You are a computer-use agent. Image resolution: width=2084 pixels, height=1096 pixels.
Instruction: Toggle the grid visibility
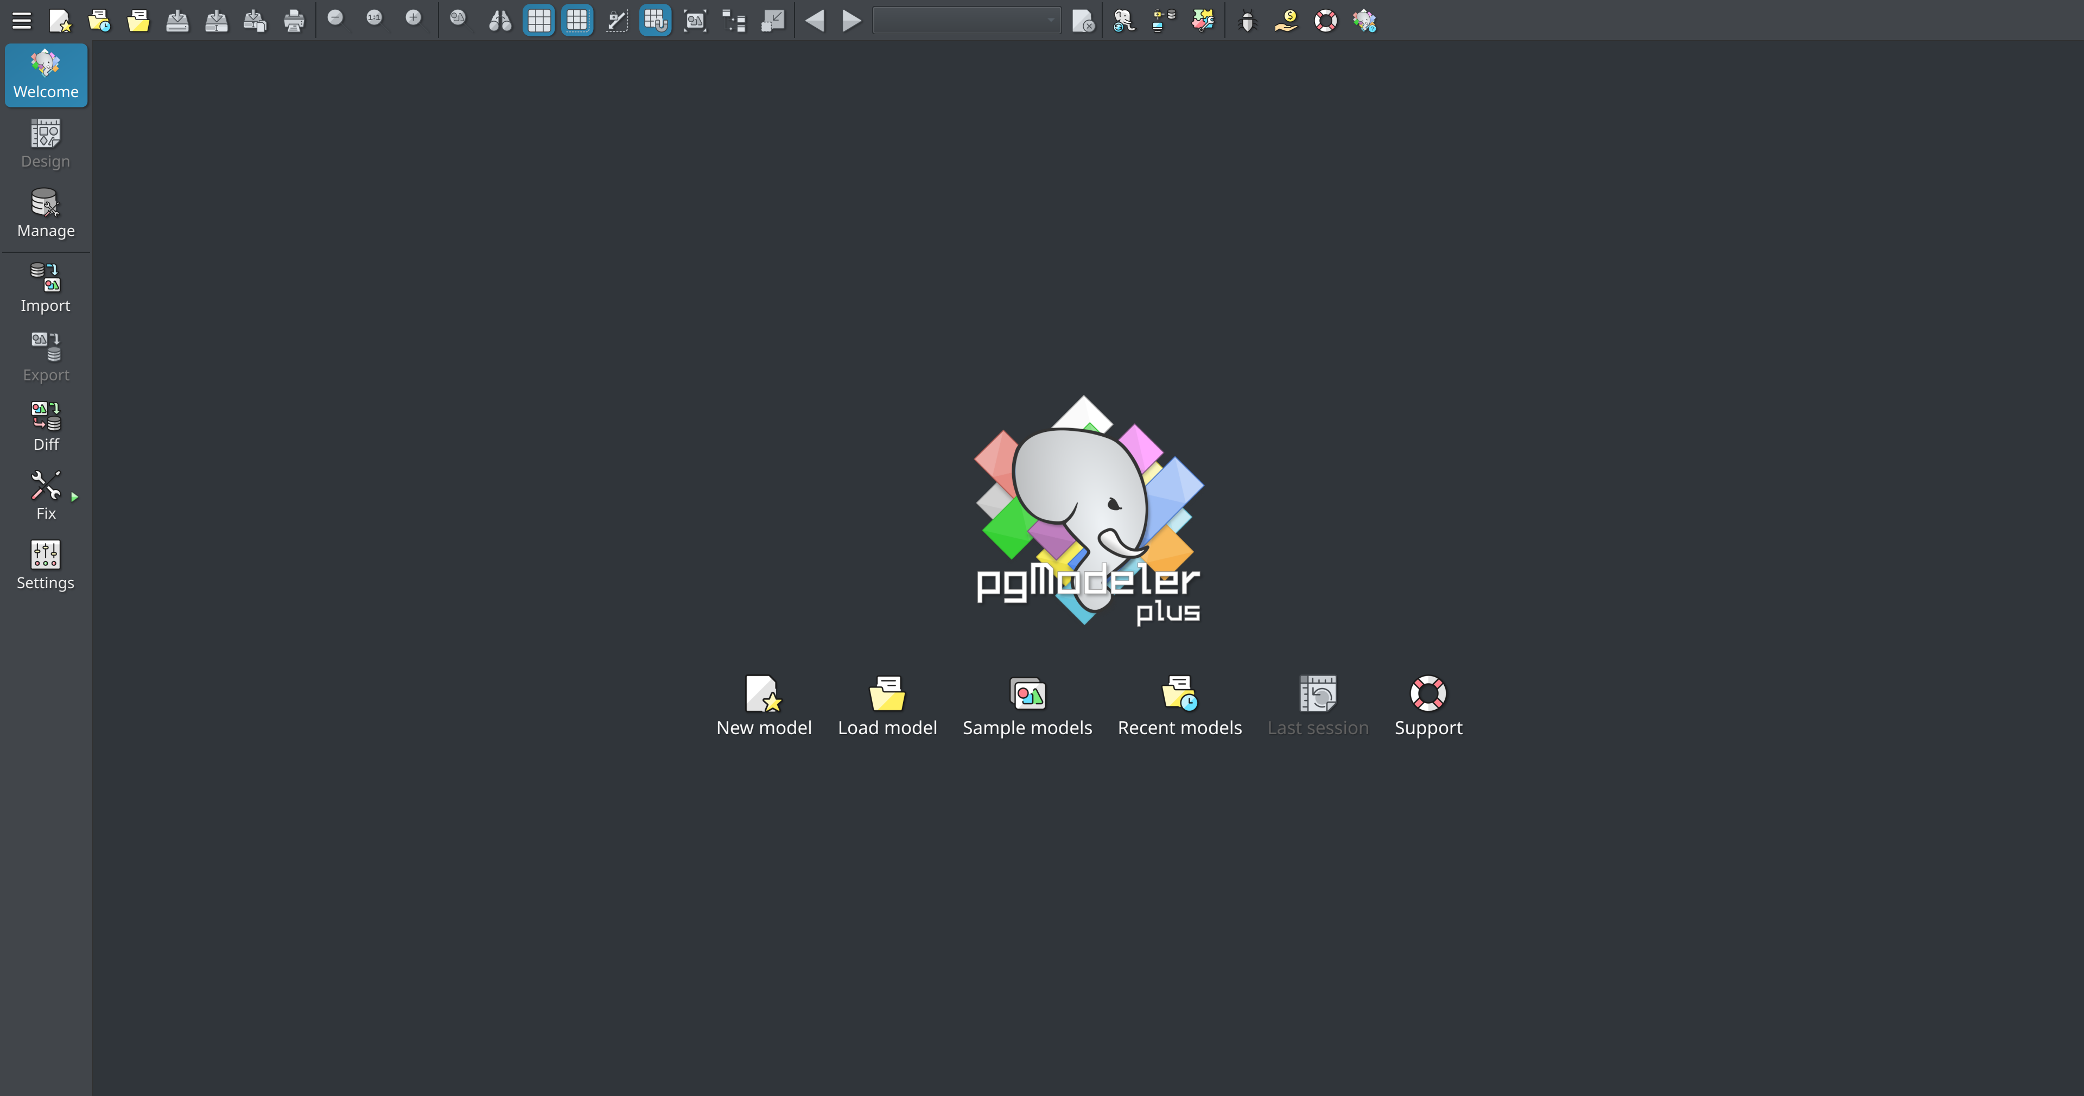point(538,20)
